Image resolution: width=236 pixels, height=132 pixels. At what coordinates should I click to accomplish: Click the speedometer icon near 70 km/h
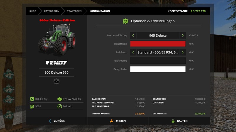(x=60, y=106)
